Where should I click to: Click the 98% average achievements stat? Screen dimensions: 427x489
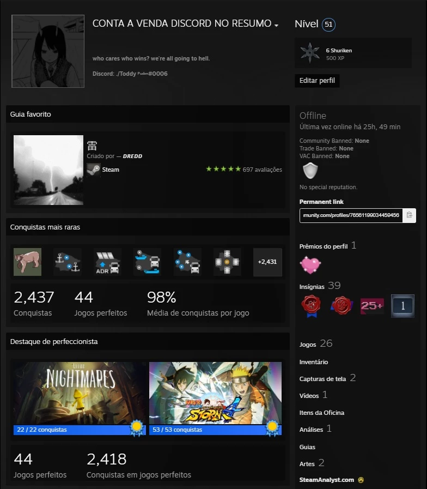(x=198, y=303)
